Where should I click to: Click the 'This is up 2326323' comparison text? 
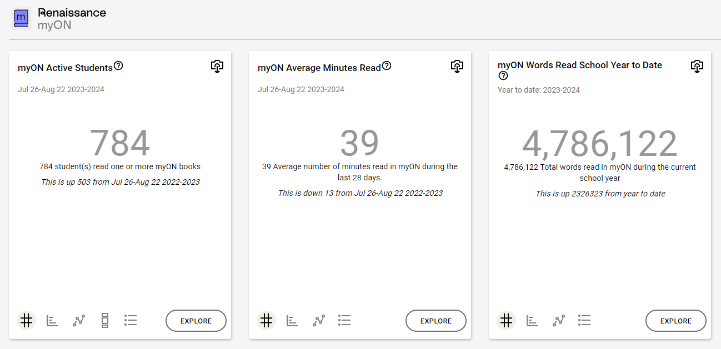click(600, 194)
